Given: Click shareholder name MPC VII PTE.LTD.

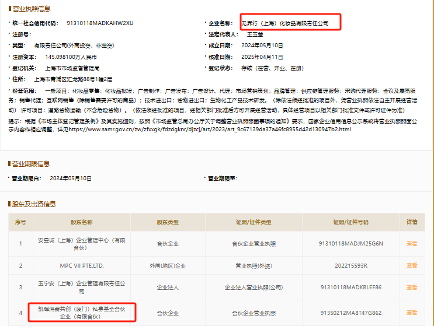Looking at the screenshot, I should pyautogui.click(x=82, y=265).
